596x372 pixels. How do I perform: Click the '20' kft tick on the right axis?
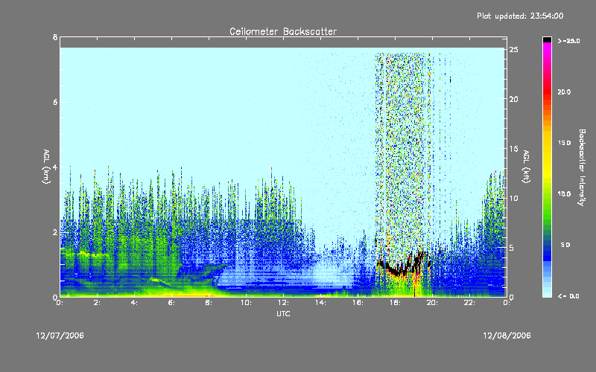click(x=513, y=99)
